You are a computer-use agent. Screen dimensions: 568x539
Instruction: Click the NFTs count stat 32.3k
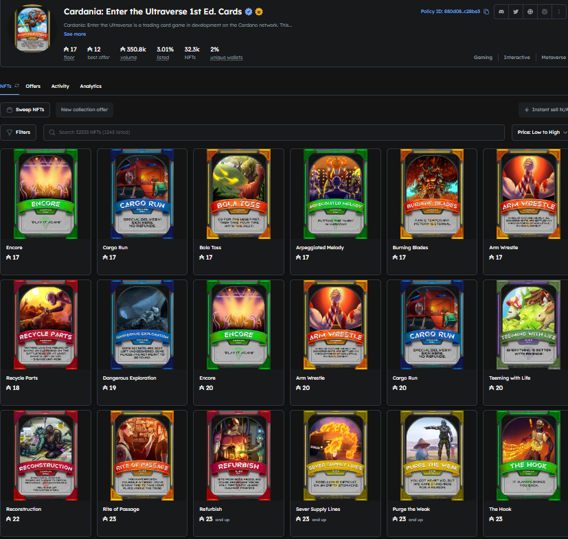click(x=192, y=53)
